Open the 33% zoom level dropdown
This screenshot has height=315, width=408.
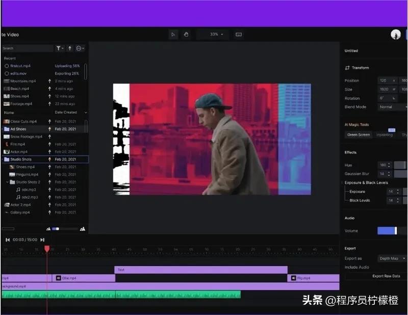[x=213, y=35]
